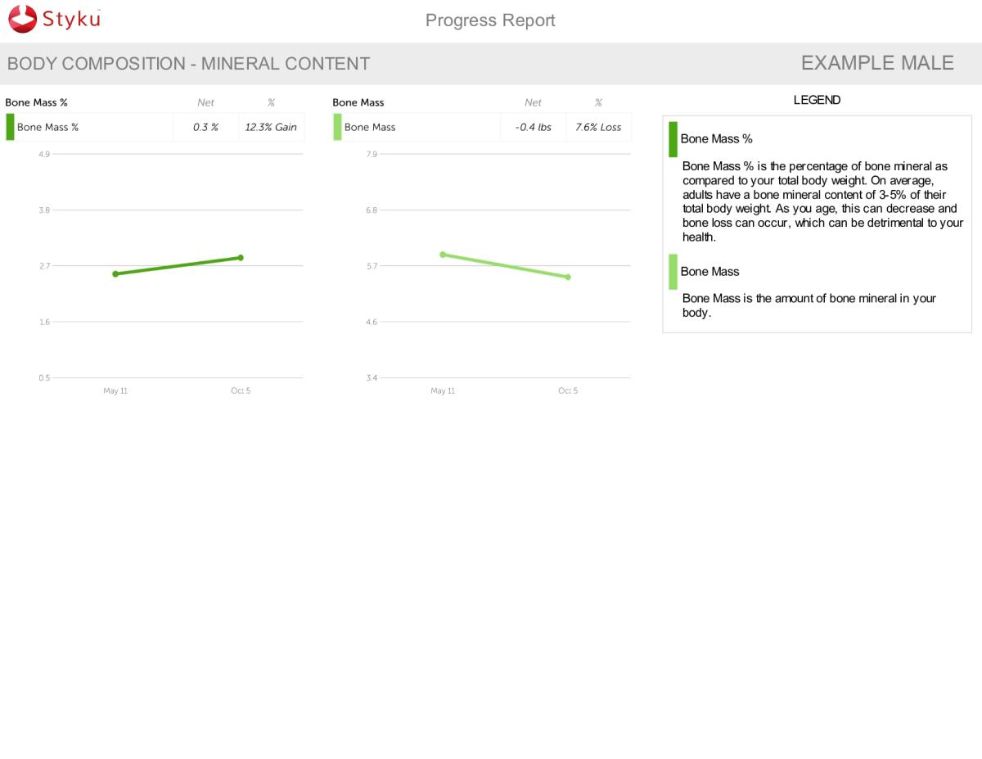Image resolution: width=982 pixels, height=759 pixels.
Task: Click the light green Bone Mass table swatch
Action: click(337, 127)
